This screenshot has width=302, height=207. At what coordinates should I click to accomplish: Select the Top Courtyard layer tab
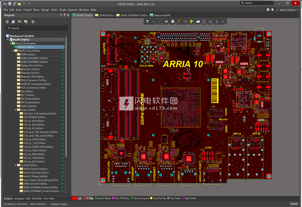139,199
